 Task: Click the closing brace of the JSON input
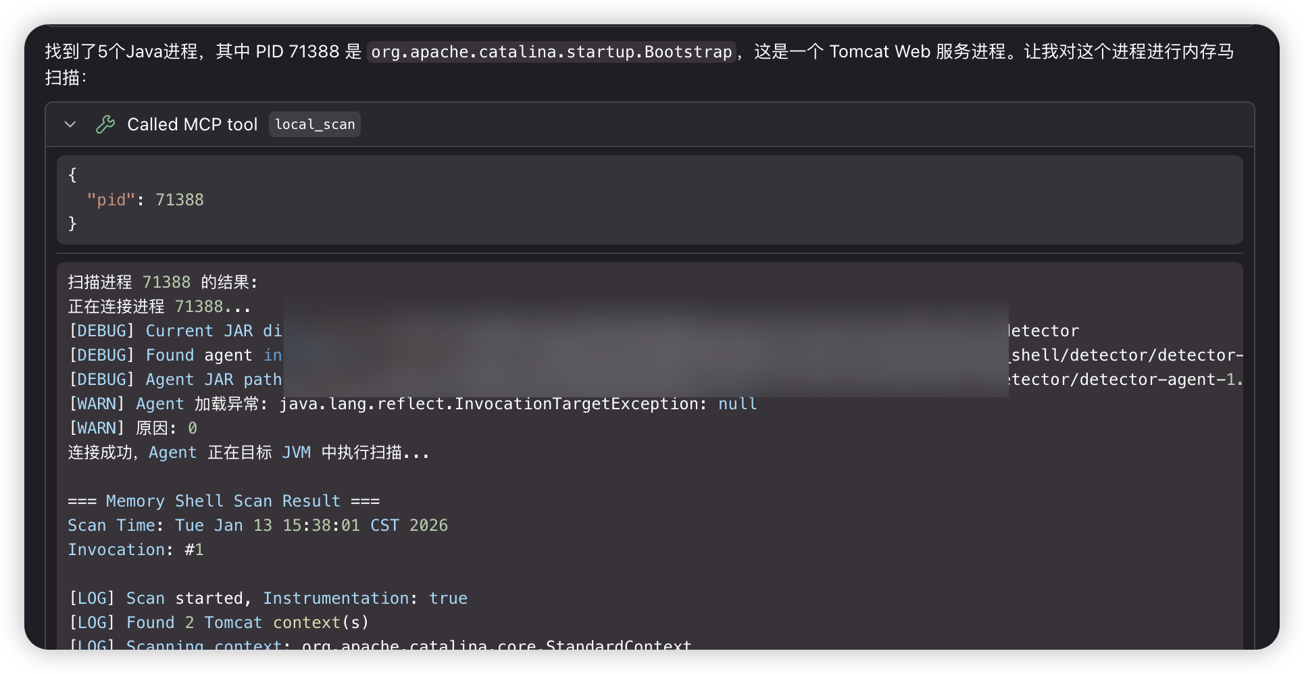pyautogui.click(x=73, y=224)
